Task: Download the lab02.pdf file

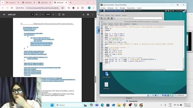Action: 83,14
